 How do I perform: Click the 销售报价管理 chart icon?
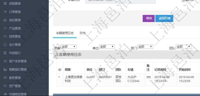(x=5, y=69)
